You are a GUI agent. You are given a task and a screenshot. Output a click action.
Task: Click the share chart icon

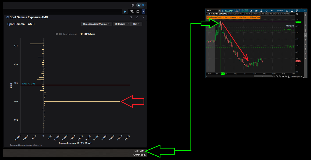pyautogui.click(x=251, y=11)
